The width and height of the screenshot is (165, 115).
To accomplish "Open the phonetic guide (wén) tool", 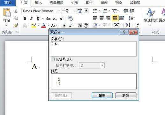I will tap(80, 11).
